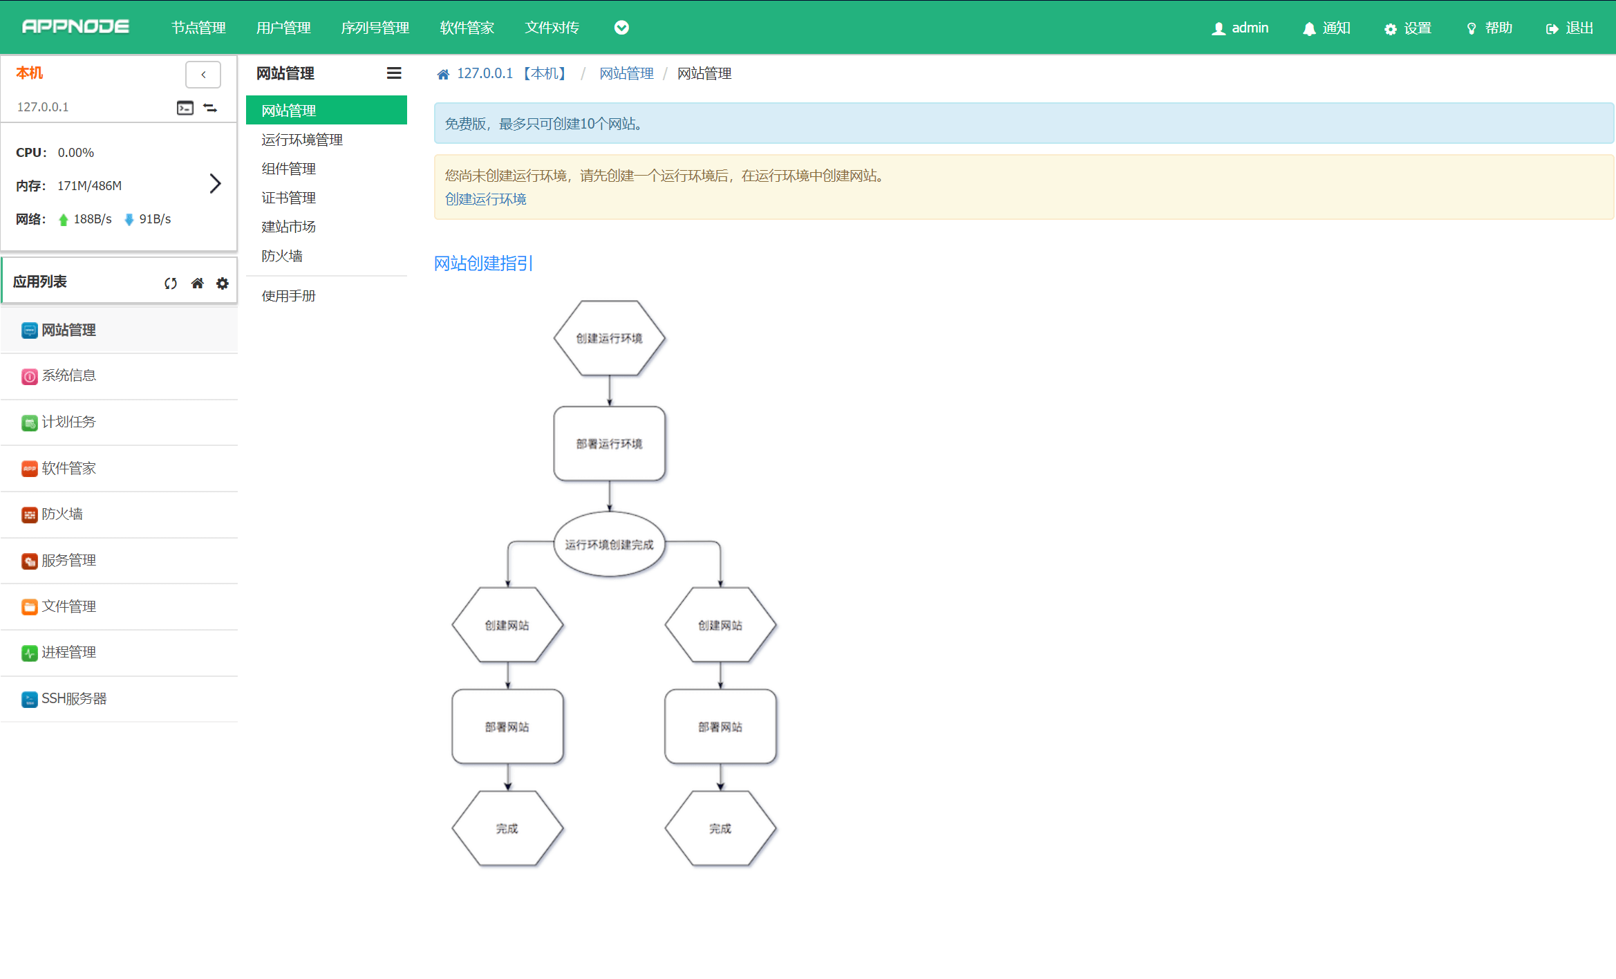Screen dimensions: 1616x979
Task: Open the 帮助 help menu
Action: (x=1489, y=28)
